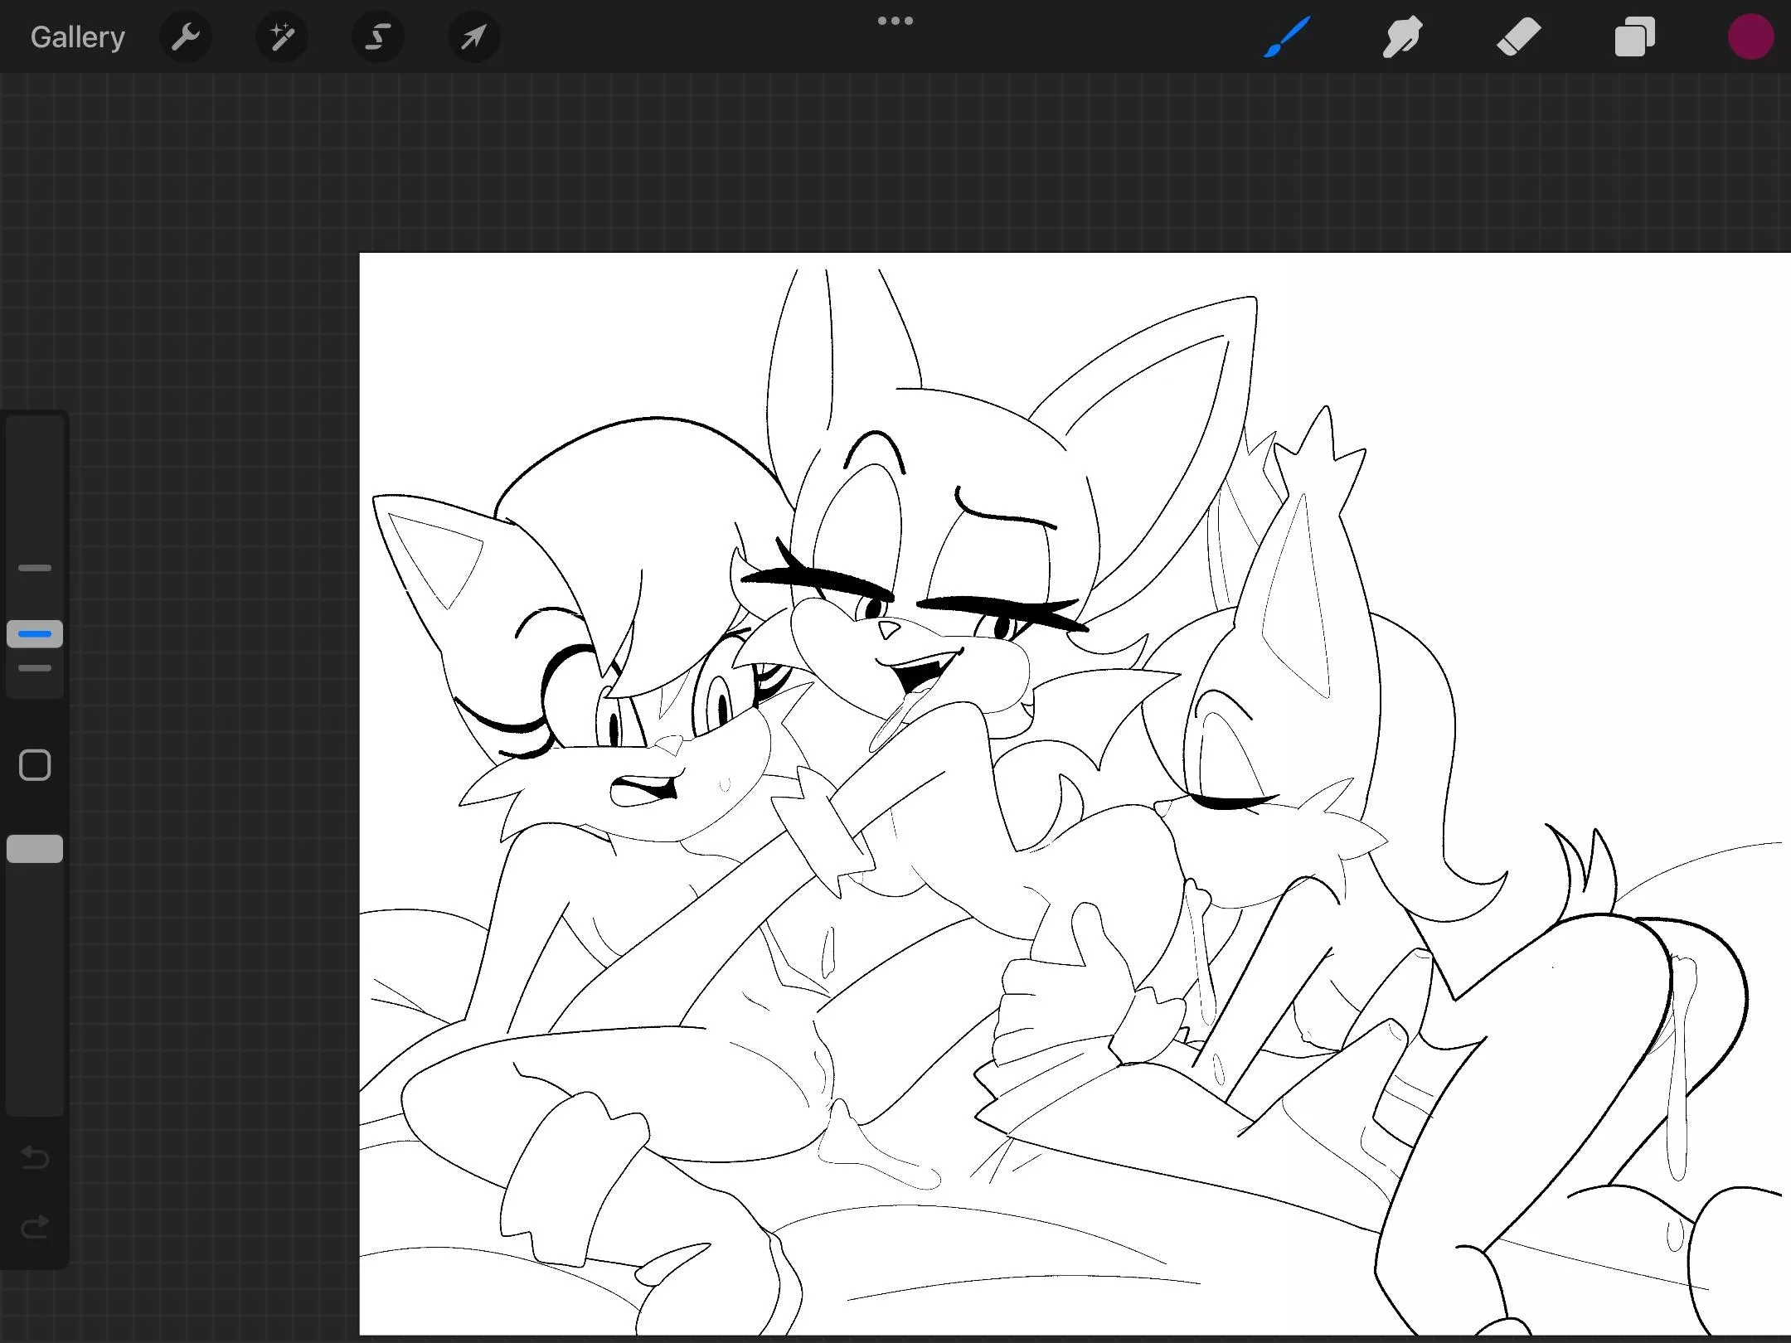Image resolution: width=1791 pixels, height=1343 pixels.
Task: Select the Adjustments magic wand tool
Action: [x=282, y=36]
